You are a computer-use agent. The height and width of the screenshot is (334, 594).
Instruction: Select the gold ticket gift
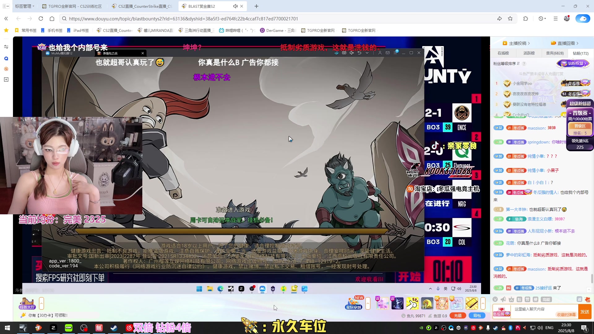(x=472, y=303)
